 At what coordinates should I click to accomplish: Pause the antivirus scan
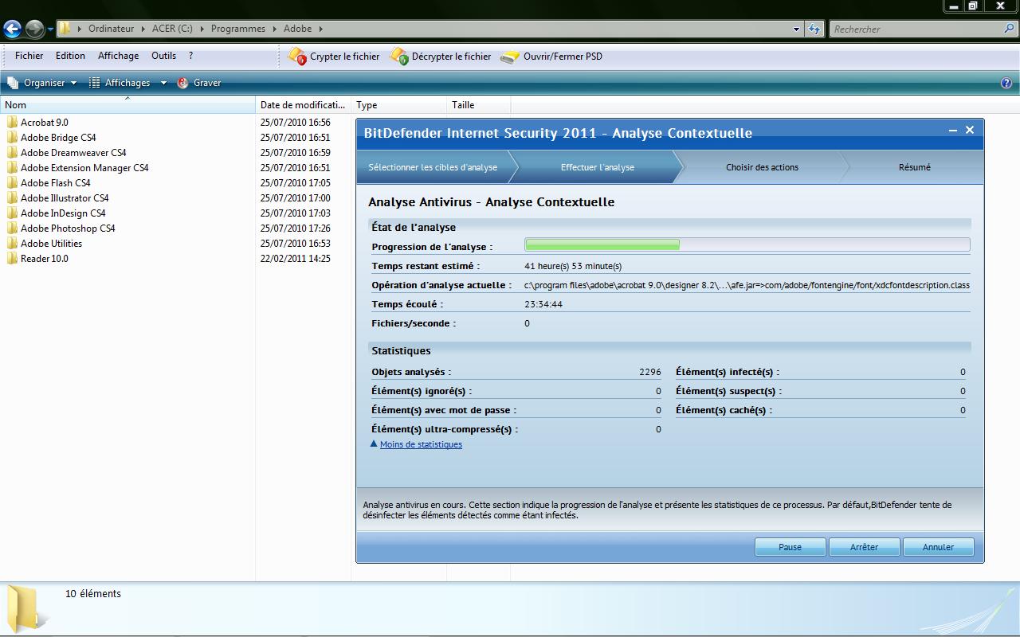point(790,547)
